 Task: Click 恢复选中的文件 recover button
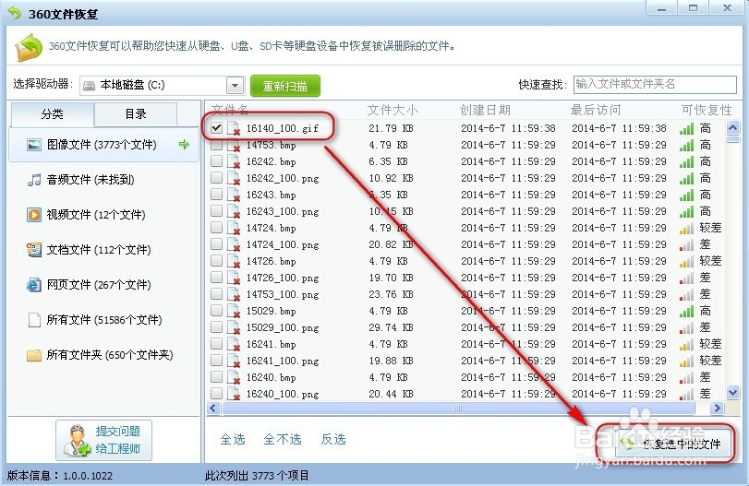tap(673, 444)
